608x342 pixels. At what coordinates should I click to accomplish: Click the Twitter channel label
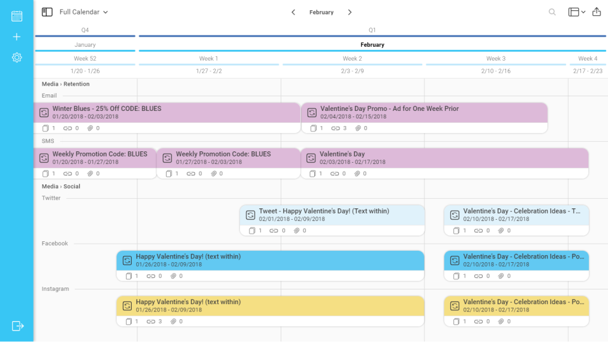51,198
